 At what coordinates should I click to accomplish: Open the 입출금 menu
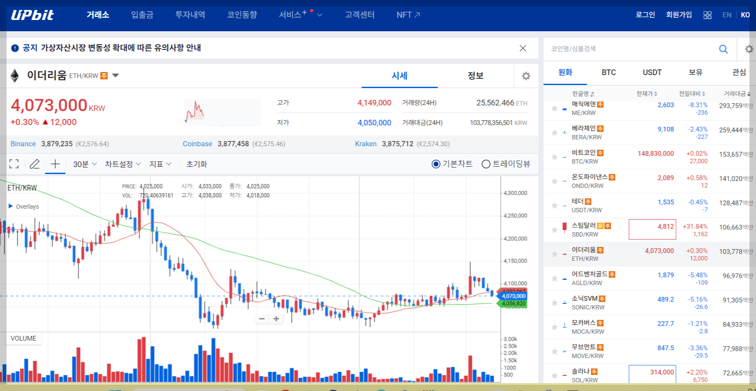point(142,15)
